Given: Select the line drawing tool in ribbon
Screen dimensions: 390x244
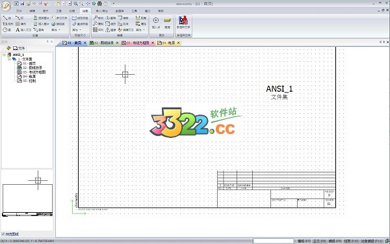Looking at the screenshot, I should pyautogui.click(x=6, y=18).
